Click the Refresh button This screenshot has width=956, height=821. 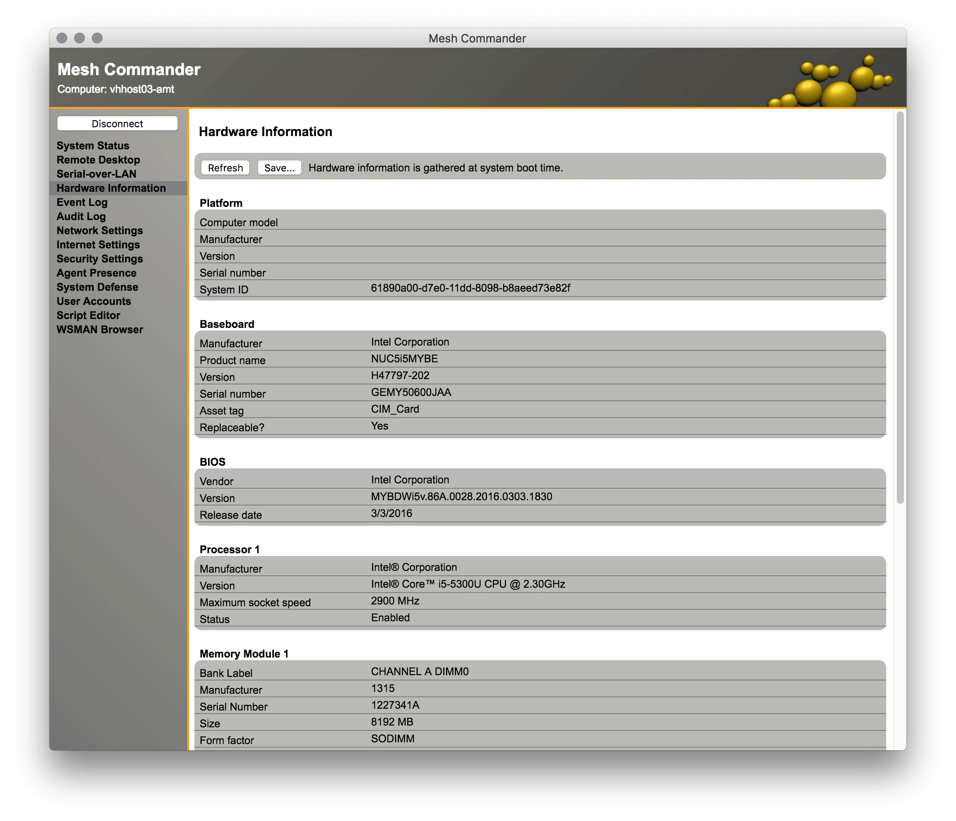225,167
